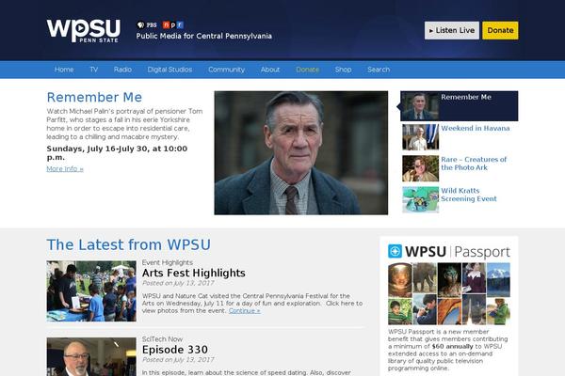Click The Latest from WPSU heading

[x=128, y=244]
